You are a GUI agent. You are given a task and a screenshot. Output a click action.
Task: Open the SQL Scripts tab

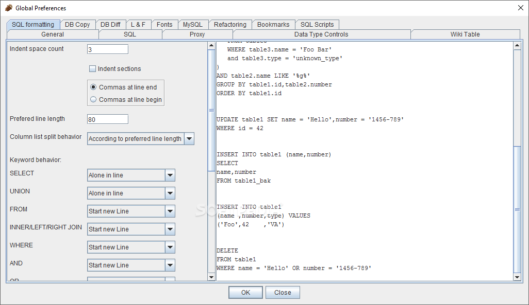[x=317, y=25]
